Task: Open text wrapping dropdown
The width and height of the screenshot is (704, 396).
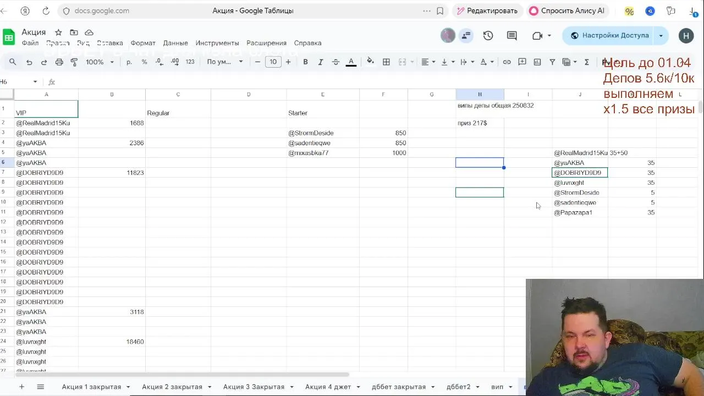Action: click(467, 62)
